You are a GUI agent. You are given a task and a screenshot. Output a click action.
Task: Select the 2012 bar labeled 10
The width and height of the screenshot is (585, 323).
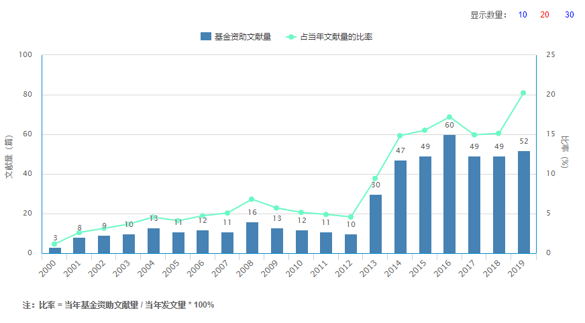[x=351, y=244]
